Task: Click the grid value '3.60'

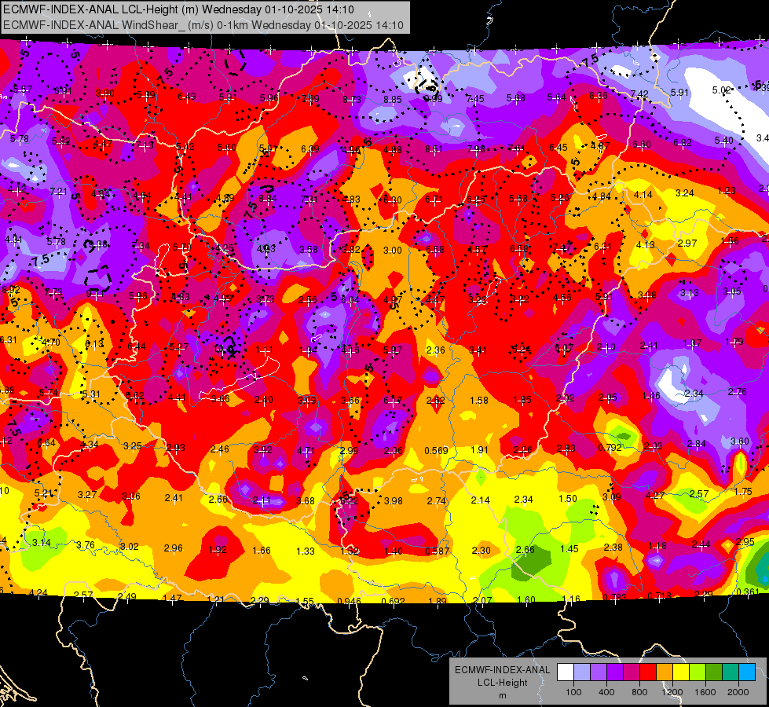Action: point(740,441)
